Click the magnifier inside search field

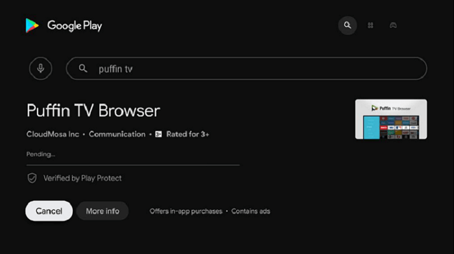(83, 69)
